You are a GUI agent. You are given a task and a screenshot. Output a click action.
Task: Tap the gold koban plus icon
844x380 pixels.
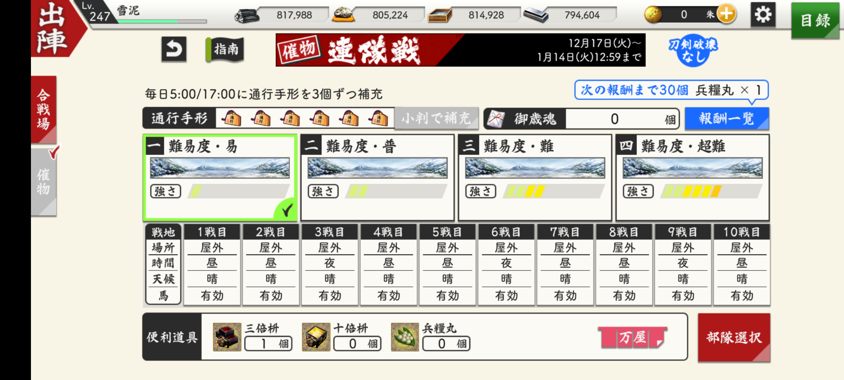(727, 14)
